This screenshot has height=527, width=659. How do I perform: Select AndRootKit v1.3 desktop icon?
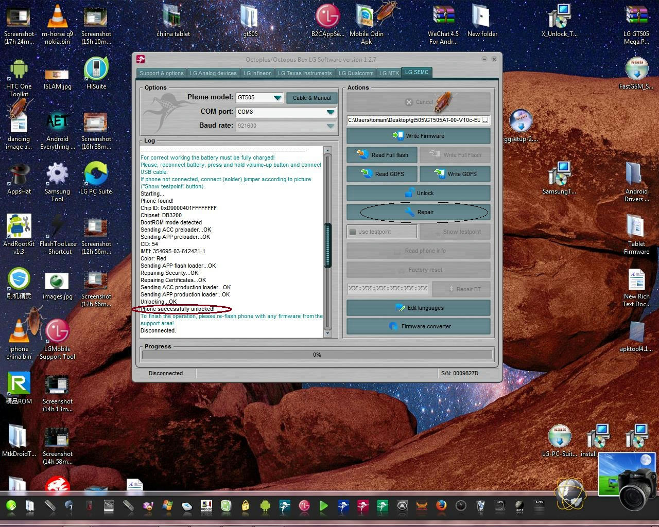pyautogui.click(x=19, y=235)
